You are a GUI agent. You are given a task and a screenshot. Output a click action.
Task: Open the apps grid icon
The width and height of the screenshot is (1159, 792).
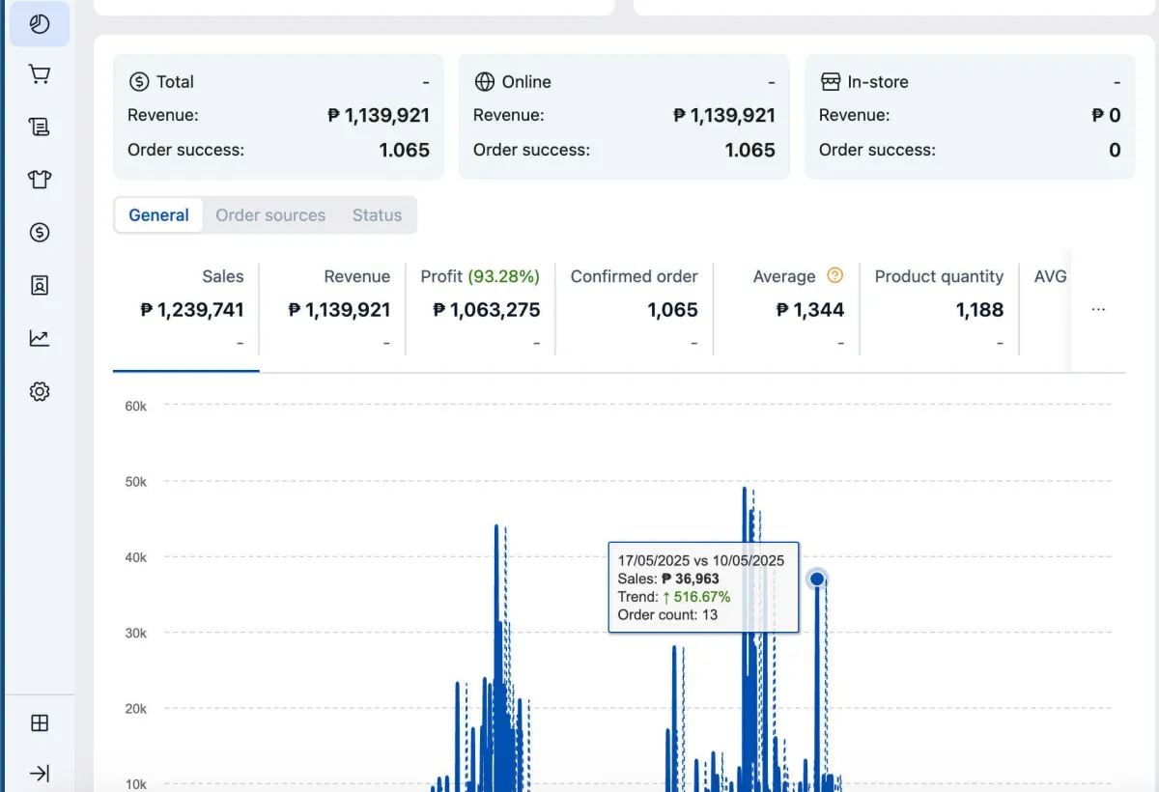coord(40,723)
